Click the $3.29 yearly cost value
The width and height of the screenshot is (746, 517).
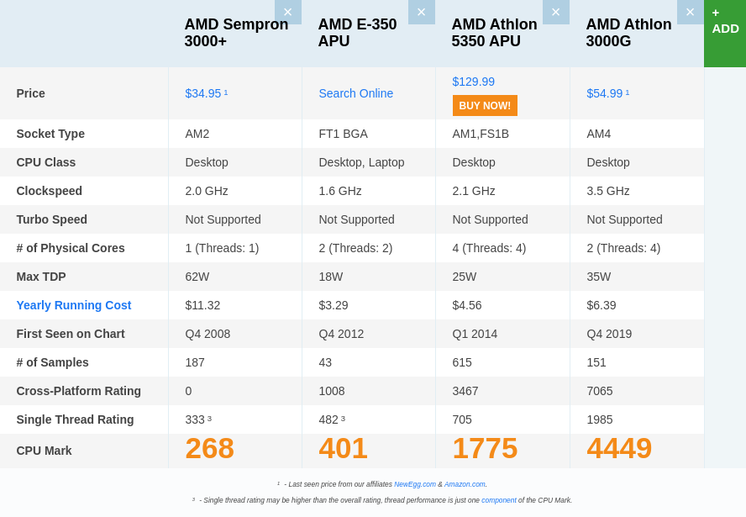click(334, 305)
